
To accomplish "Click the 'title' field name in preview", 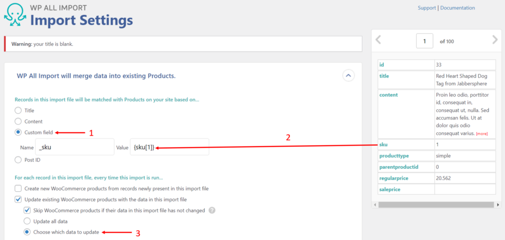I will coord(384,76).
